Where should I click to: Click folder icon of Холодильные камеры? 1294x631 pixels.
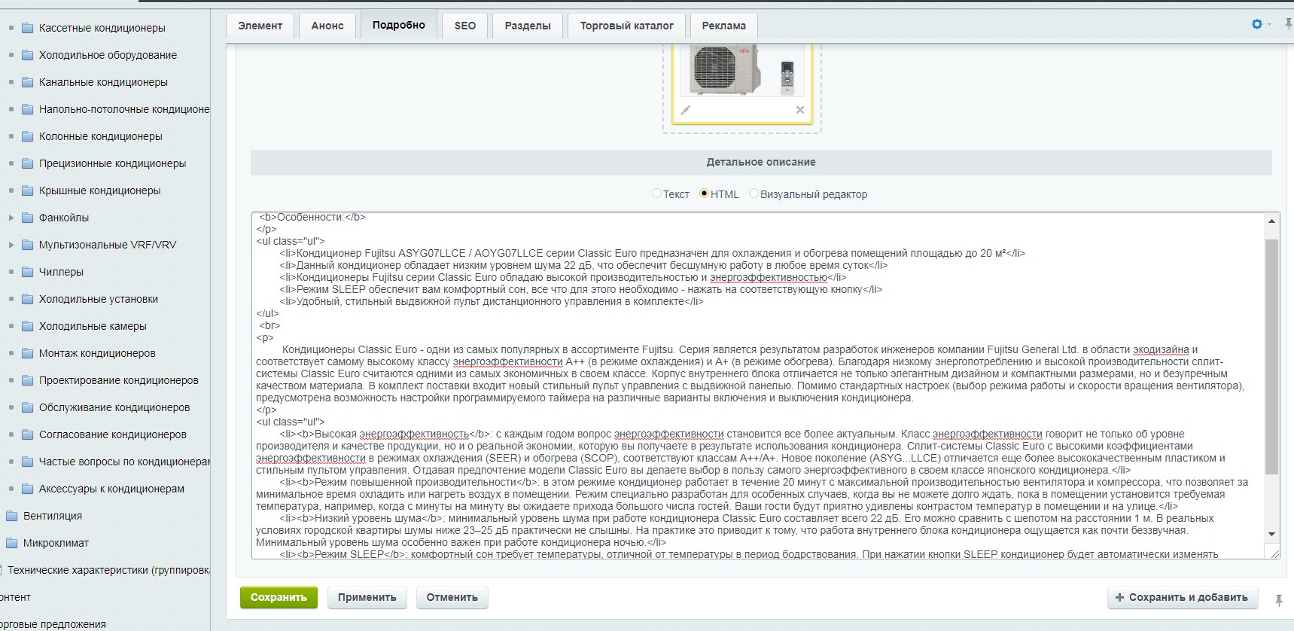pos(28,326)
